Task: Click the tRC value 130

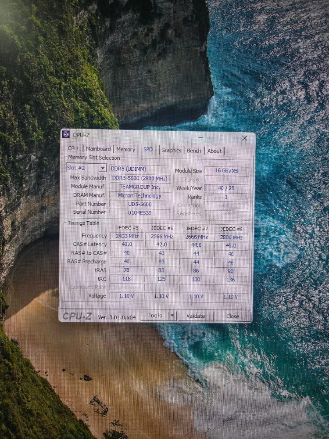Action: coord(196,279)
